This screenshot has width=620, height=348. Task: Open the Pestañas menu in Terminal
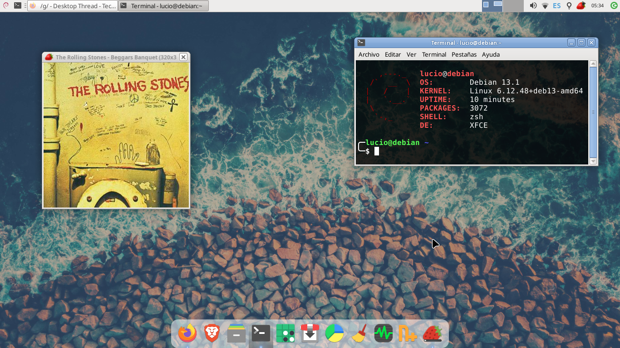click(x=464, y=54)
